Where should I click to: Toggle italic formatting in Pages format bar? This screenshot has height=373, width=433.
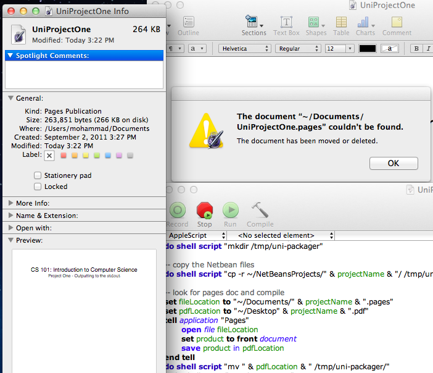pyautogui.click(x=428, y=49)
